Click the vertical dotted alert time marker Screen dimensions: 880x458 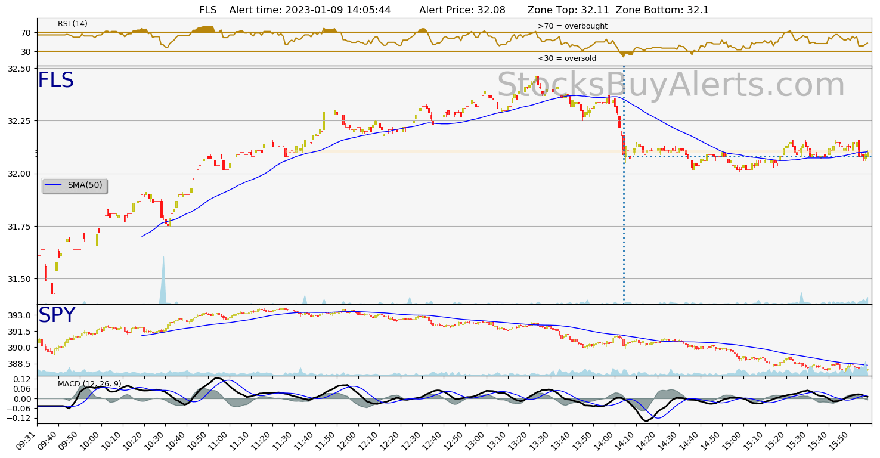coord(624,185)
